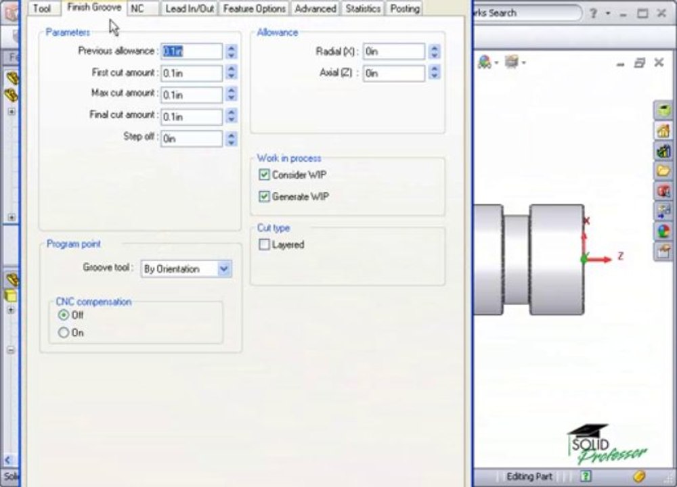Screen dimensions: 677x487
Task: Increase Radial (X) allowance with up arrow
Action: [434, 48]
